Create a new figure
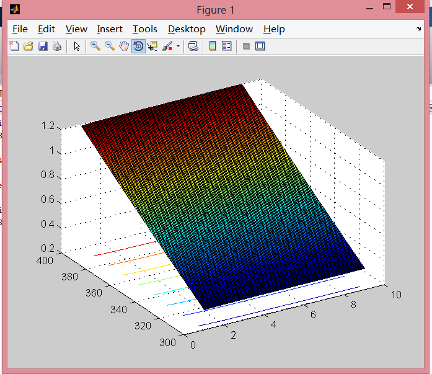Viewport: 432px width, 374px height. pos(14,46)
